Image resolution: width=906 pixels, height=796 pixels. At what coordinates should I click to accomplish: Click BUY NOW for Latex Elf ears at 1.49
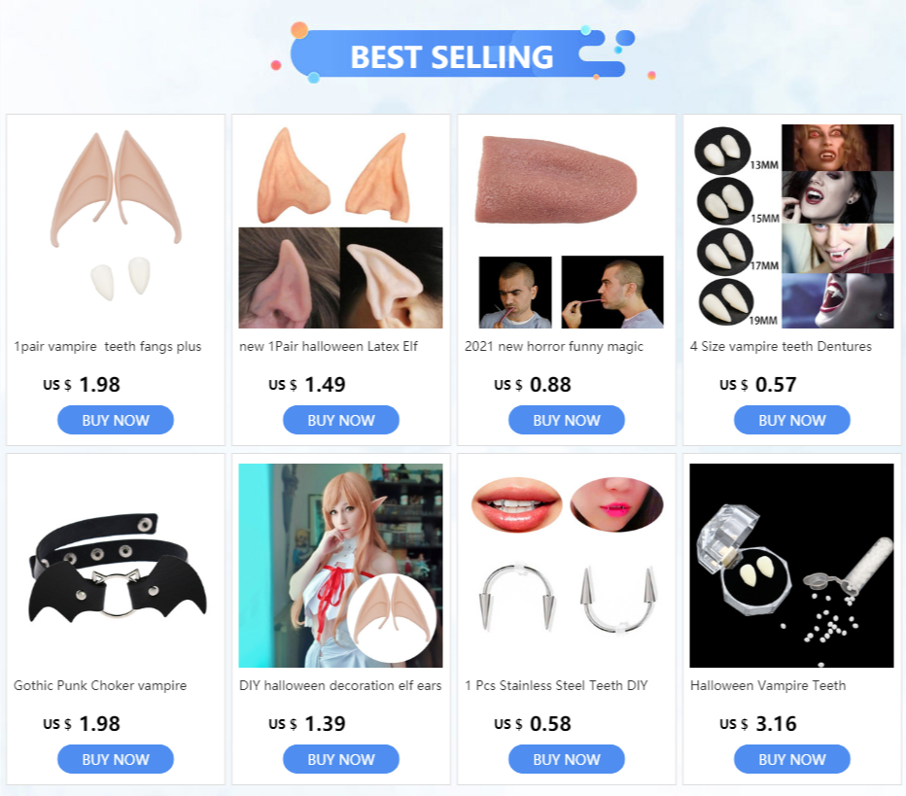click(341, 420)
